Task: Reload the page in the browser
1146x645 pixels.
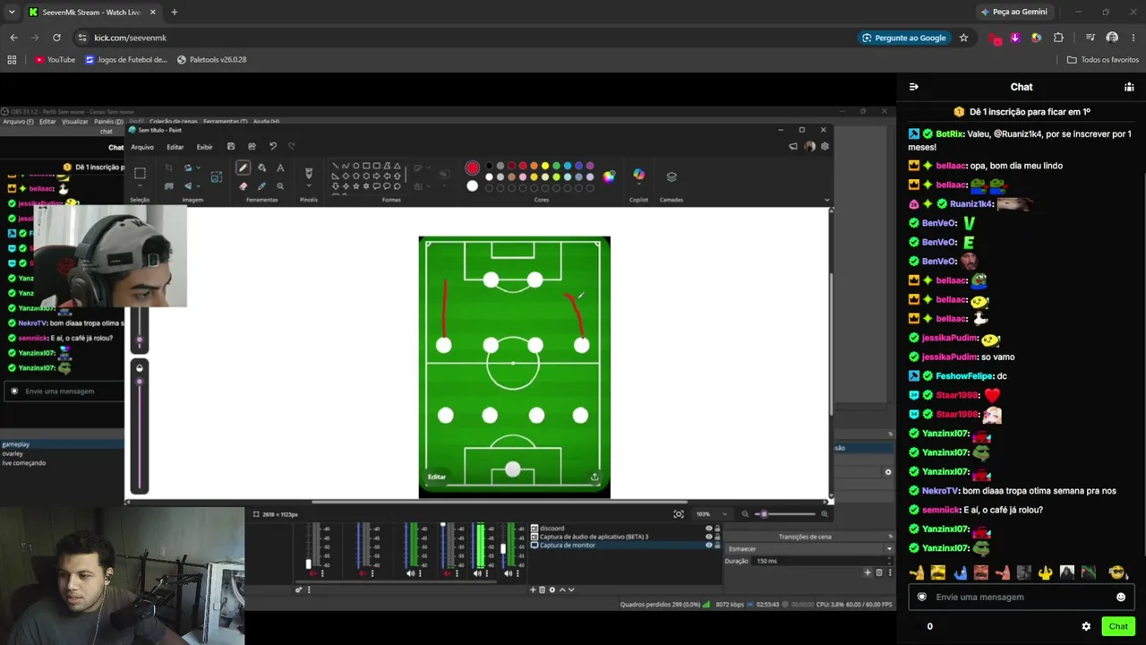Action: pos(56,38)
